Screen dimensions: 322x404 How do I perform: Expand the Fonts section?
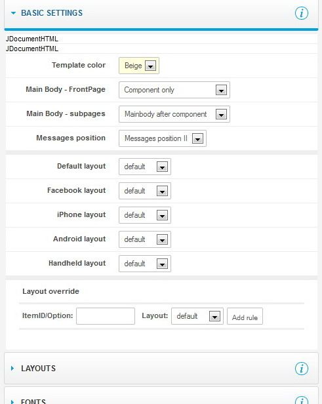pyautogui.click(x=12, y=401)
